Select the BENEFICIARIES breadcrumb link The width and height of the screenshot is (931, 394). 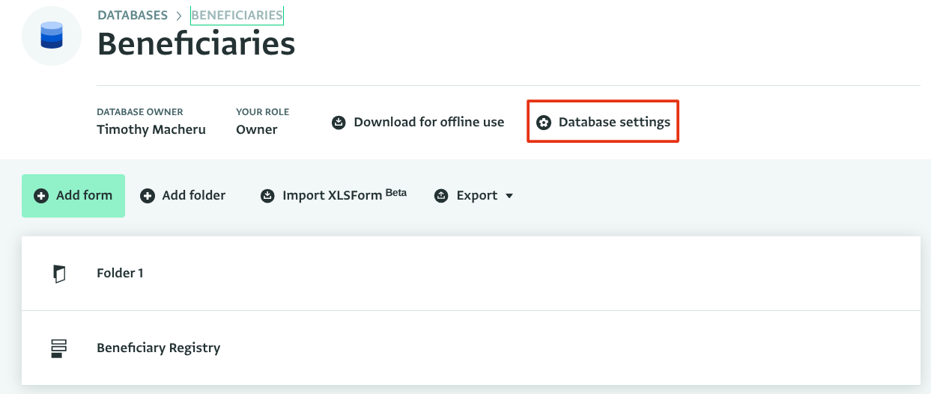point(237,15)
